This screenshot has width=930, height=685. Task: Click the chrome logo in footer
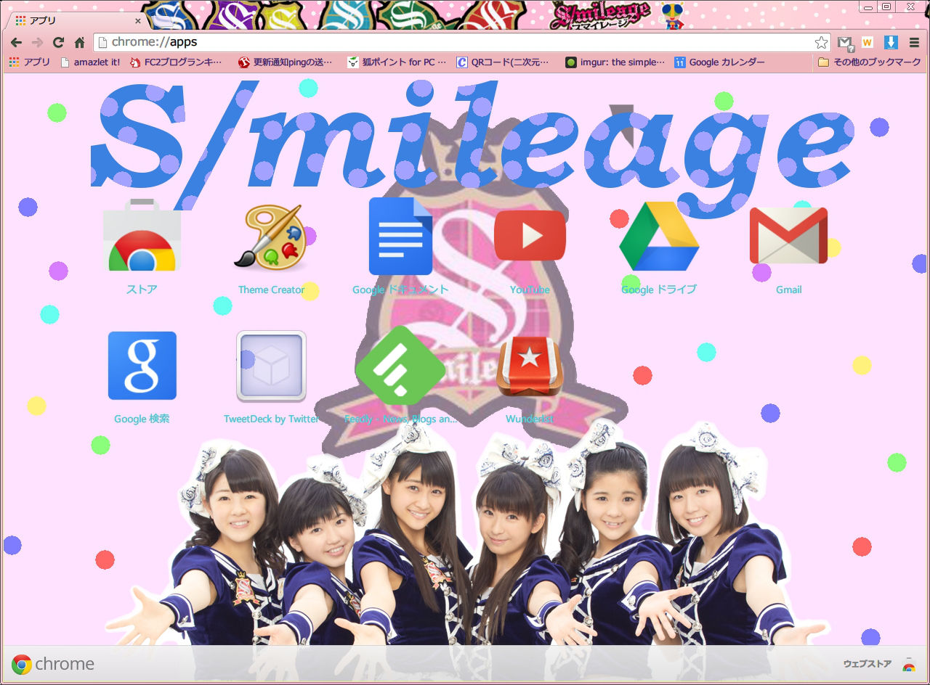tap(53, 664)
